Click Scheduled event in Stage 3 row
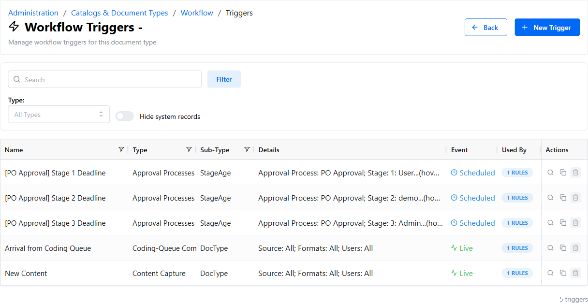 click(473, 223)
